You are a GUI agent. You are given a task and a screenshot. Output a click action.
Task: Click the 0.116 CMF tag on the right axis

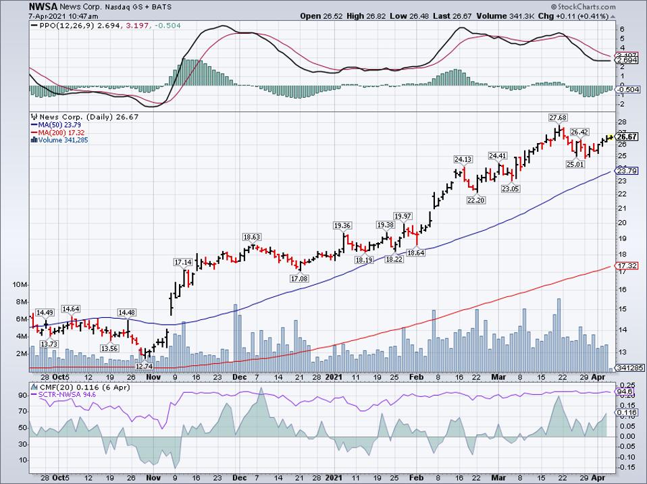click(627, 412)
